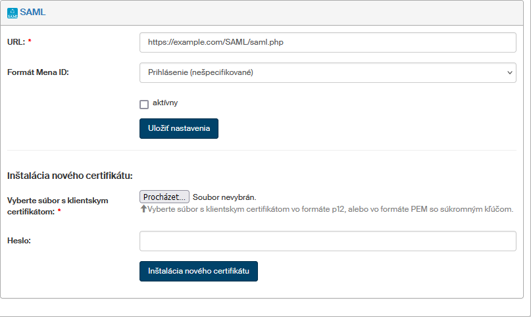This screenshot has width=531, height=317.
Task: Open the 'Formát Mena ID' dropdown
Action: [x=327, y=72]
